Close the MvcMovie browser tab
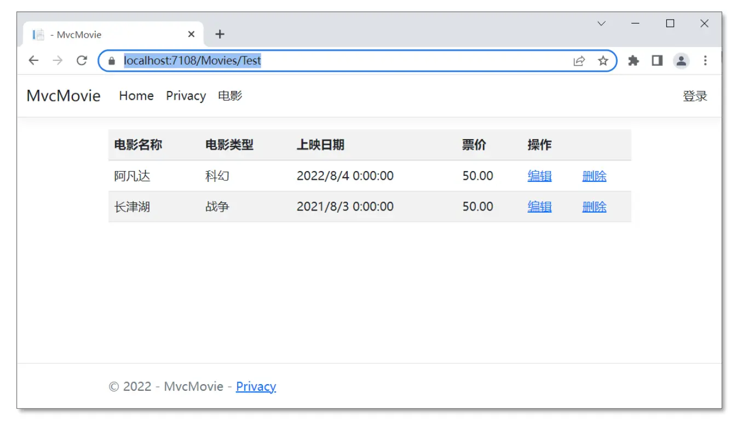 (x=191, y=34)
